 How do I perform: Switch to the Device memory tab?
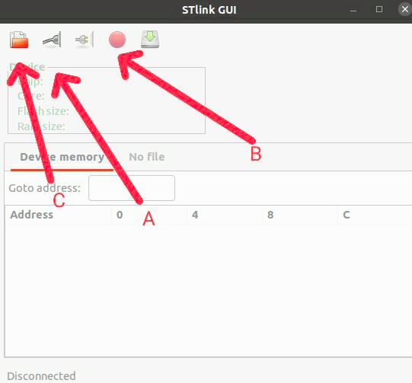[62, 157]
